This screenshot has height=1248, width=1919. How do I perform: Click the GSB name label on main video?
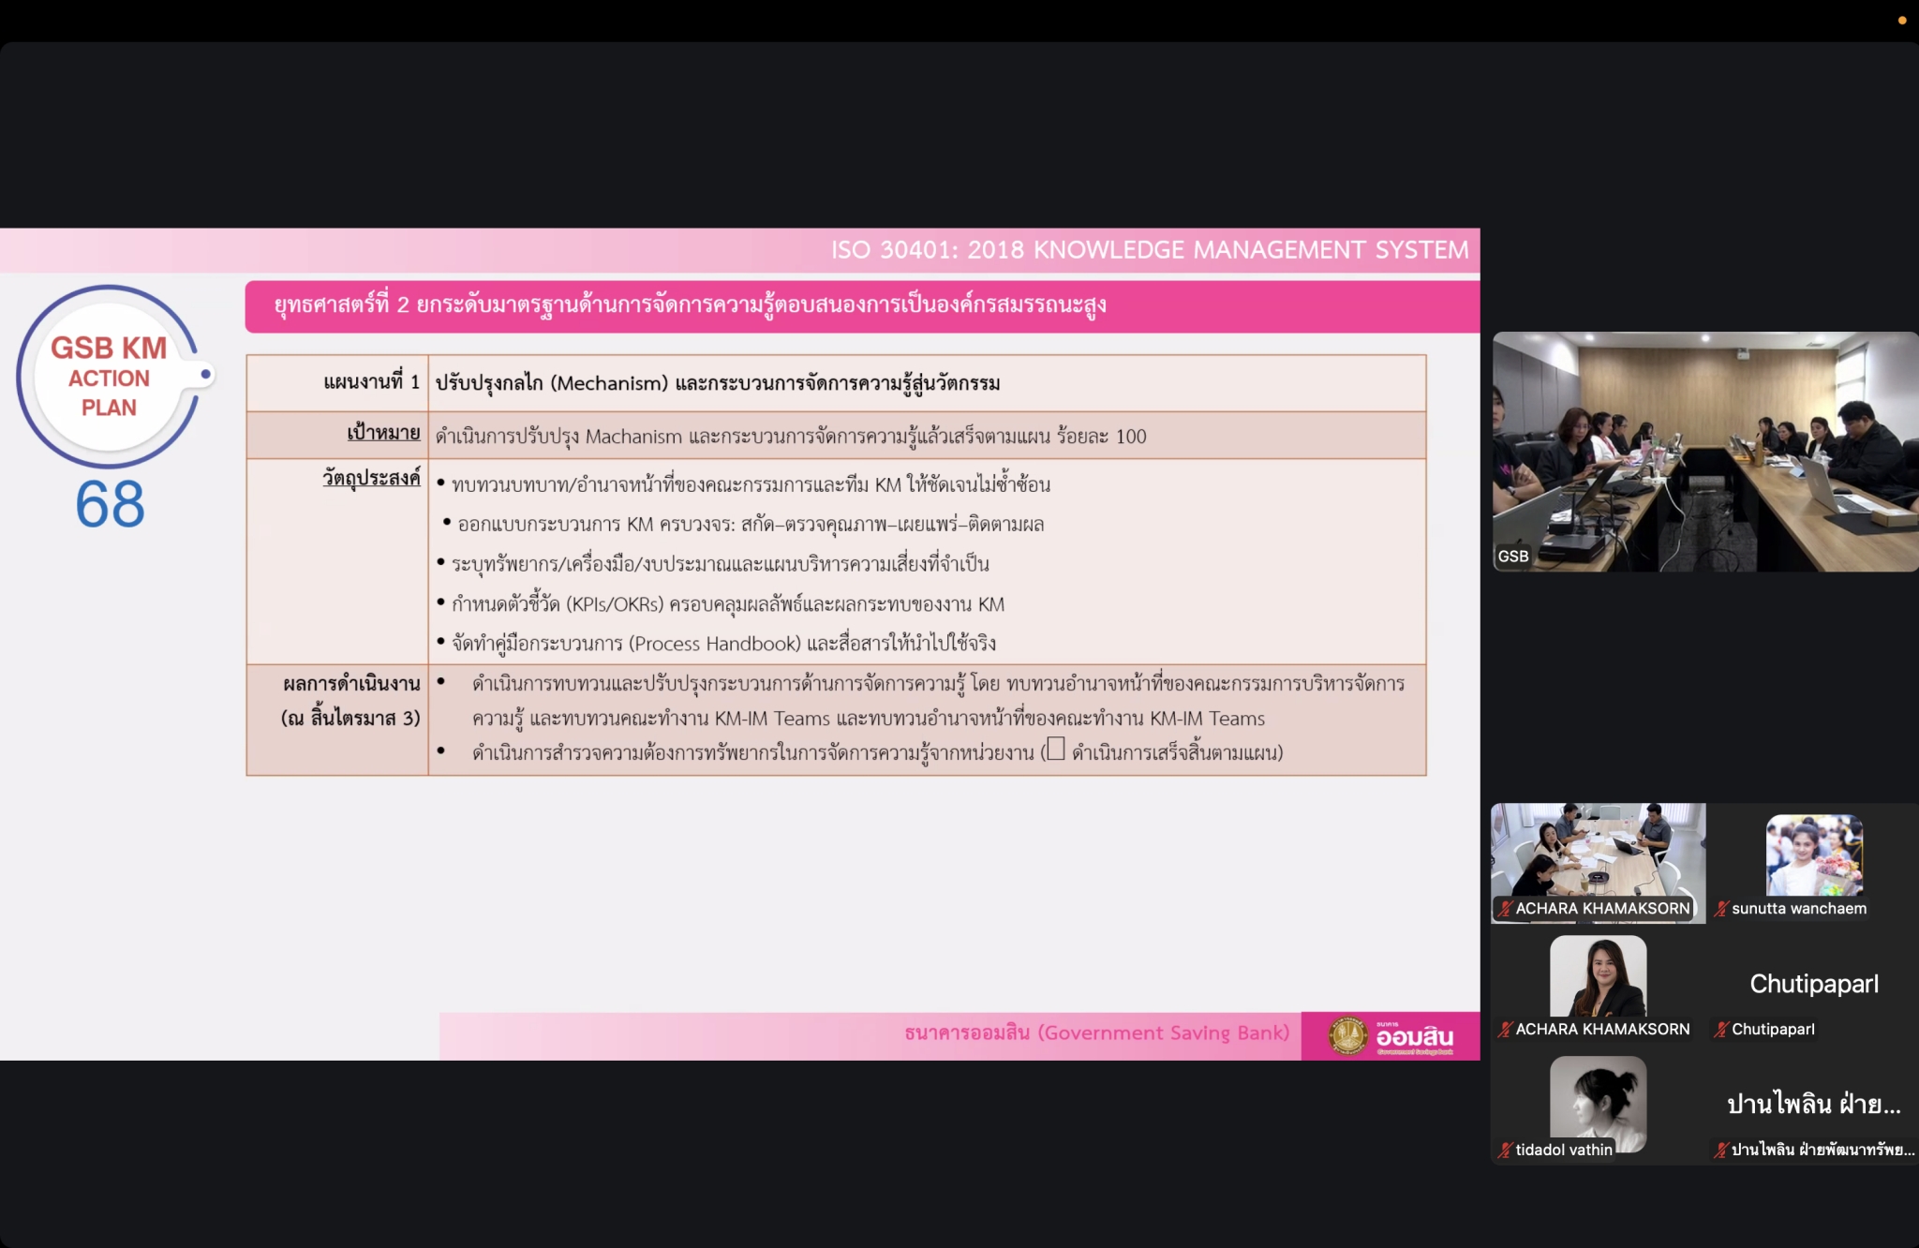pos(1513,556)
